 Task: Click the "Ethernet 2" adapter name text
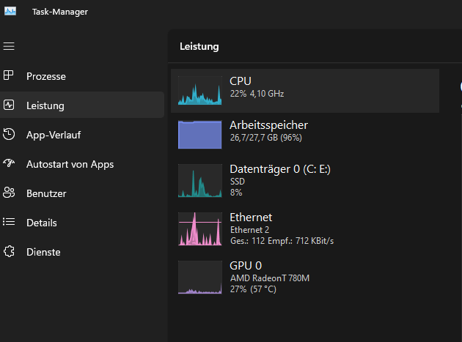(x=249, y=230)
